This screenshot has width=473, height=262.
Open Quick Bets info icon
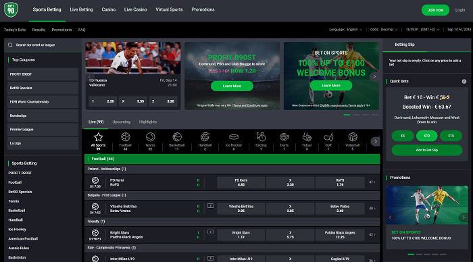click(464, 82)
